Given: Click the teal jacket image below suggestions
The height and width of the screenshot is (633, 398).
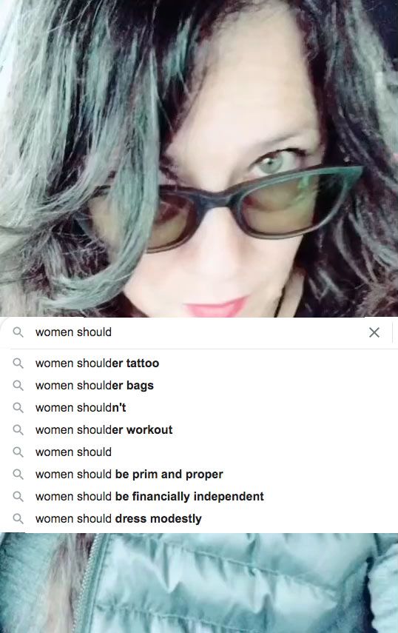Looking at the screenshot, I should pyautogui.click(x=199, y=583).
